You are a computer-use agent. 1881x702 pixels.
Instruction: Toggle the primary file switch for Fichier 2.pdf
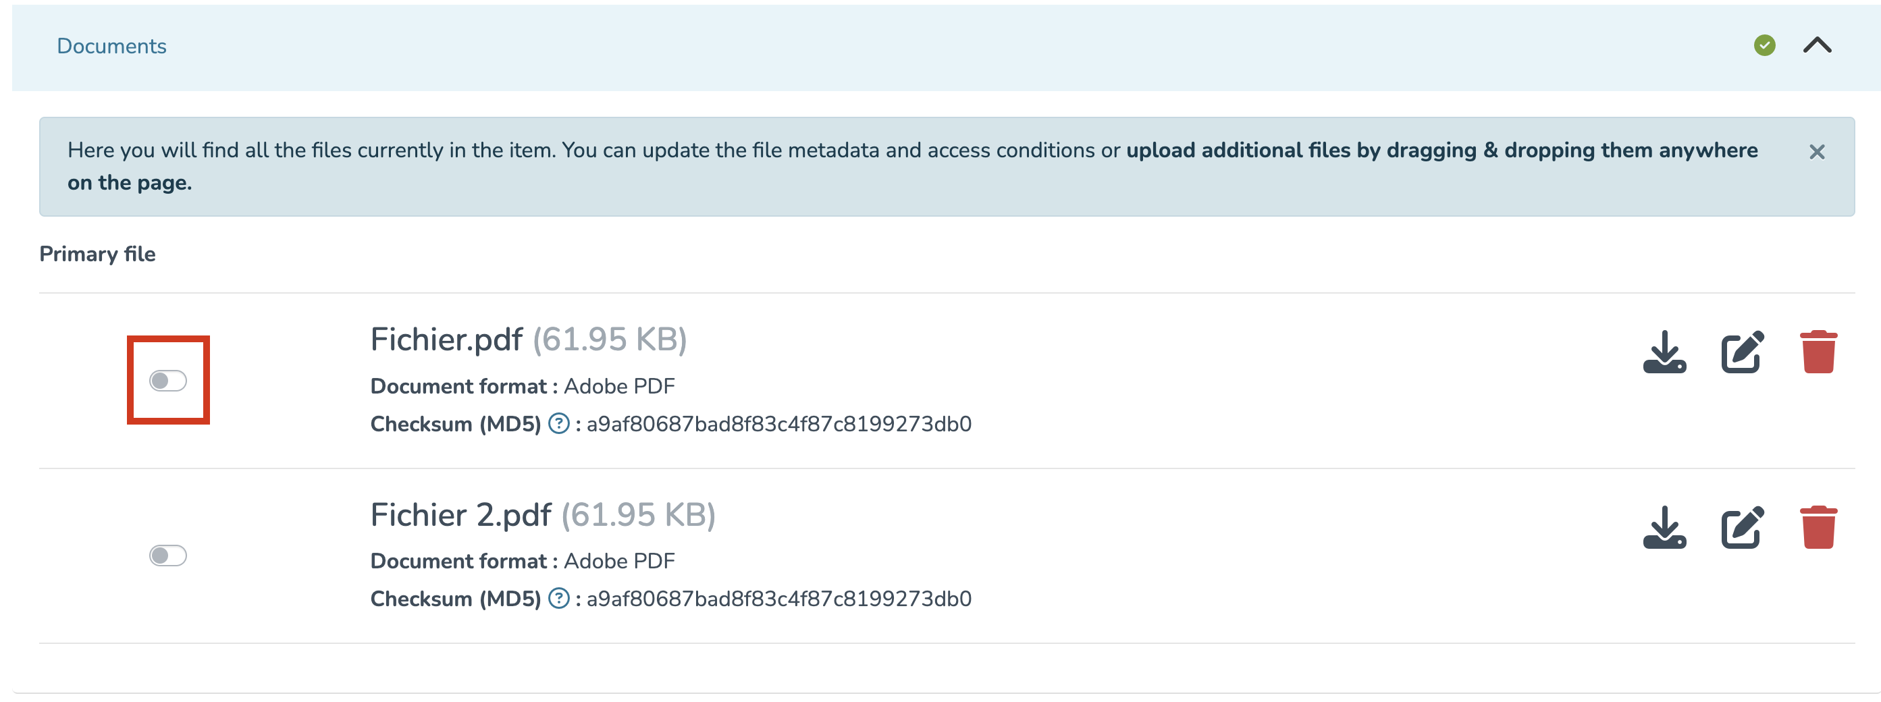point(168,556)
